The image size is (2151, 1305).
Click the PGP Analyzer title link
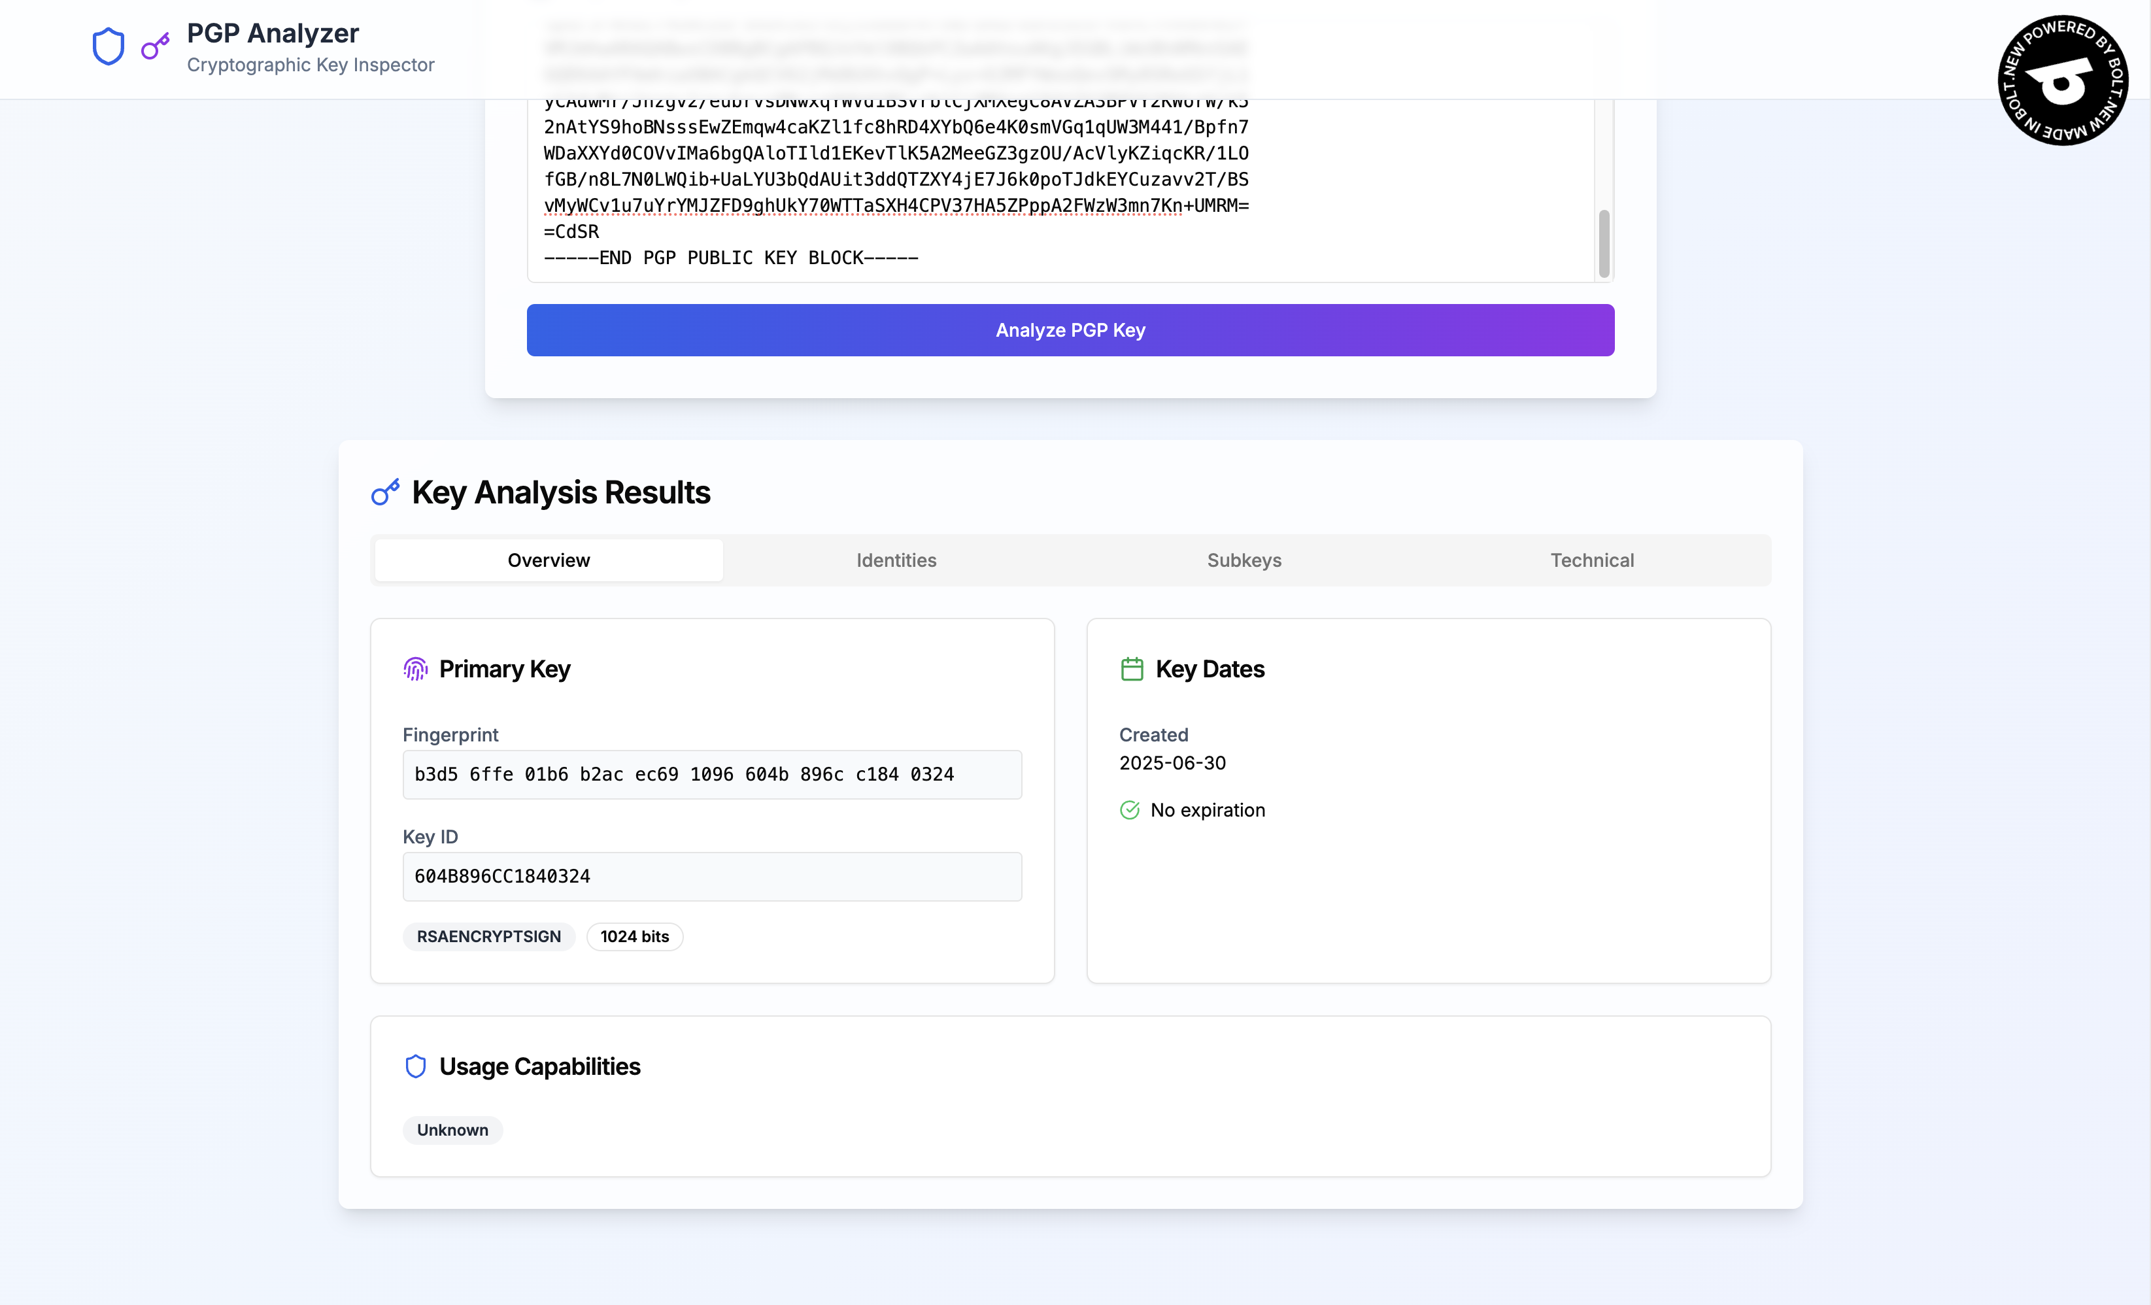point(273,33)
